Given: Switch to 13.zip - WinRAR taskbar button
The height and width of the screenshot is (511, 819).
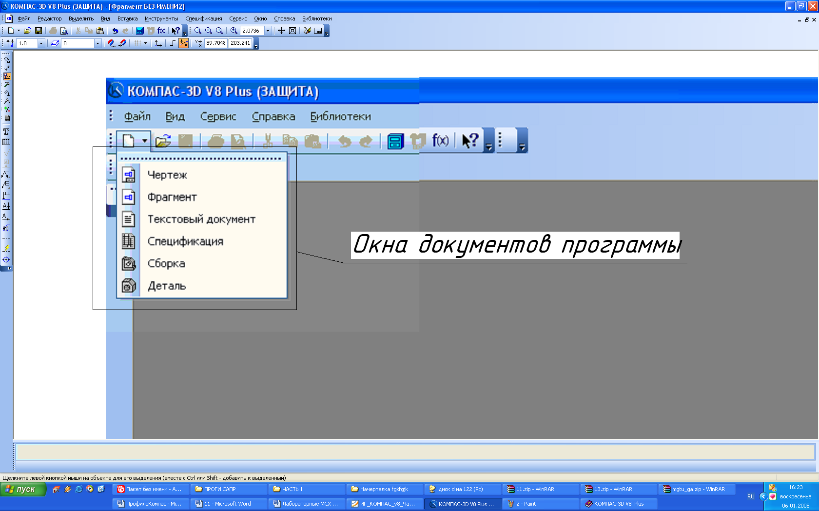Looking at the screenshot, I should (x=618, y=489).
